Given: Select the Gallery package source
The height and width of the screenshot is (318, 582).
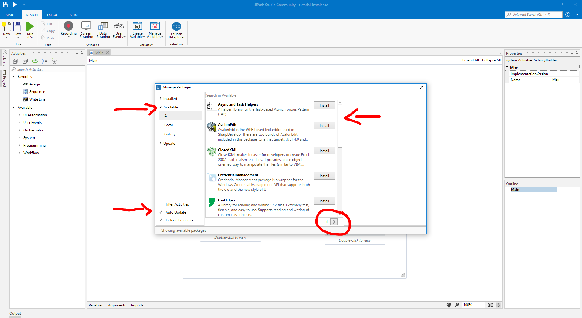Looking at the screenshot, I should point(170,134).
